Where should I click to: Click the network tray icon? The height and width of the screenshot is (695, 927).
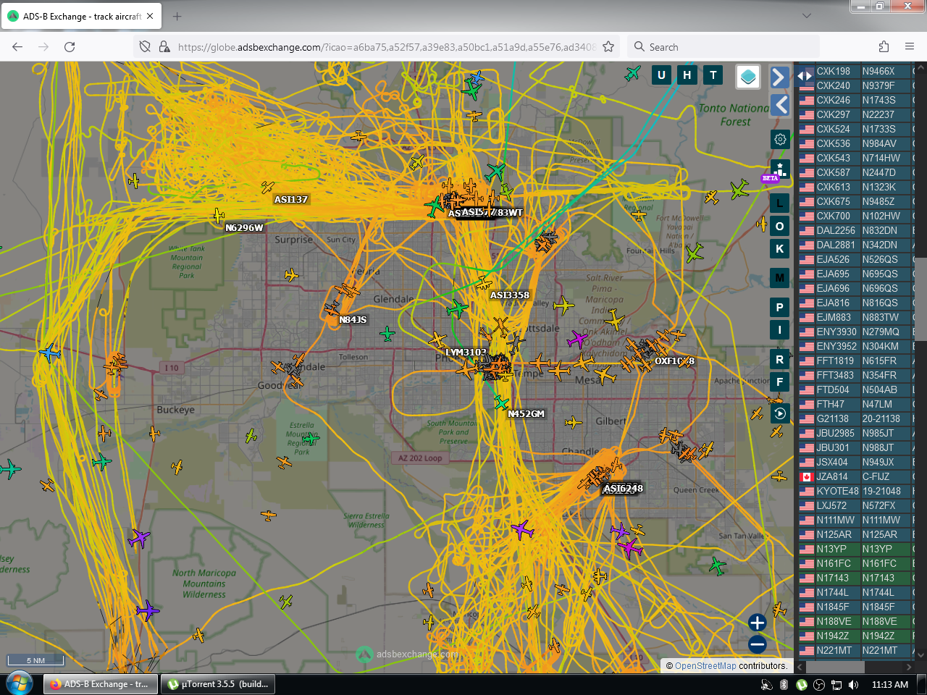coord(836,684)
